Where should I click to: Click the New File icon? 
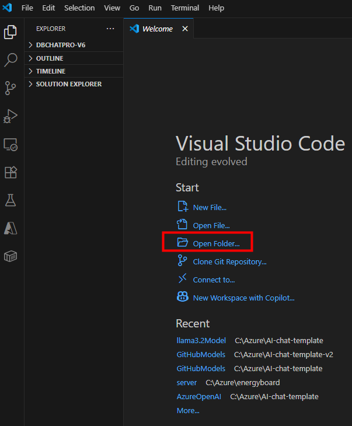[x=182, y=207]
